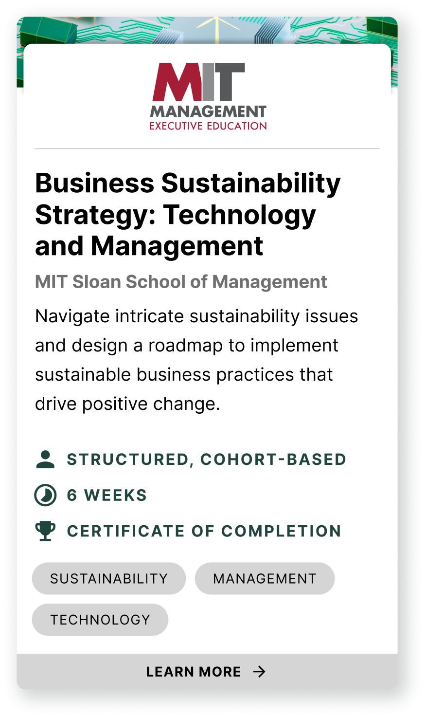Click the MIT Sloan School of Management subtitle
Image resolution: width=426 pixels, height=718 pixels.
tap(181, 282)
